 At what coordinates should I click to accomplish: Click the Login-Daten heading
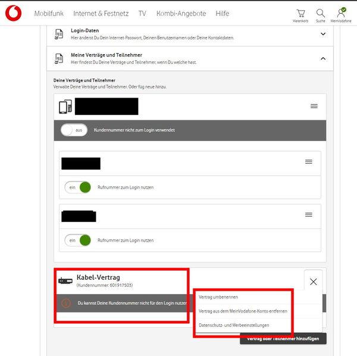coord(84,30)
